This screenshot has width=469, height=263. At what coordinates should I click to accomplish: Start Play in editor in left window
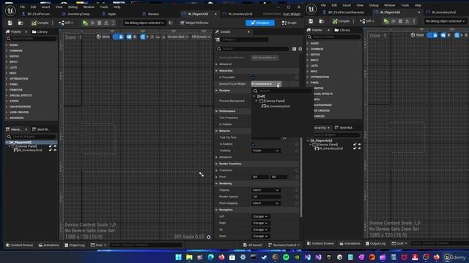click(85, 23)
